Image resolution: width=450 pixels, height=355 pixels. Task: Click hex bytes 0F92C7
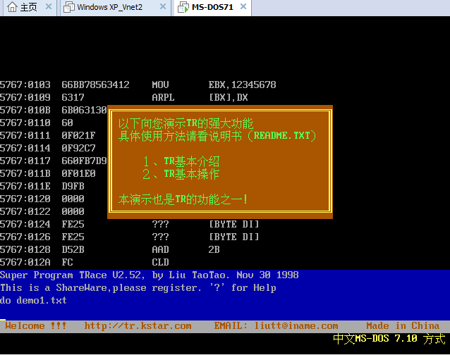[78, 148]
